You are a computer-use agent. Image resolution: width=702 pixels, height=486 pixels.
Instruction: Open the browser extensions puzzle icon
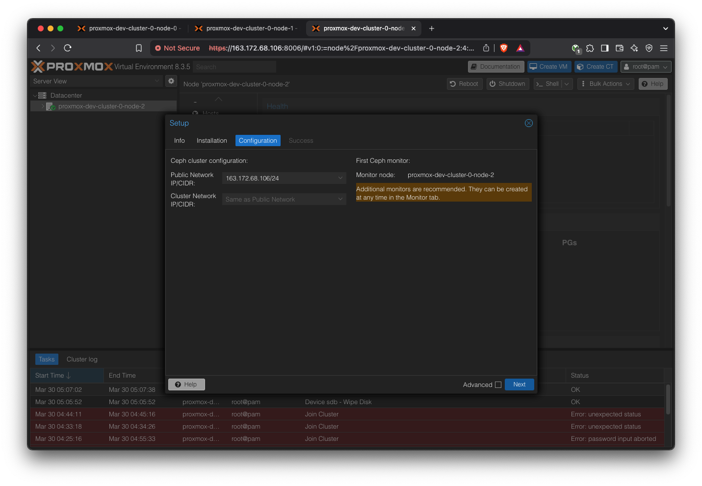(590, 48)
